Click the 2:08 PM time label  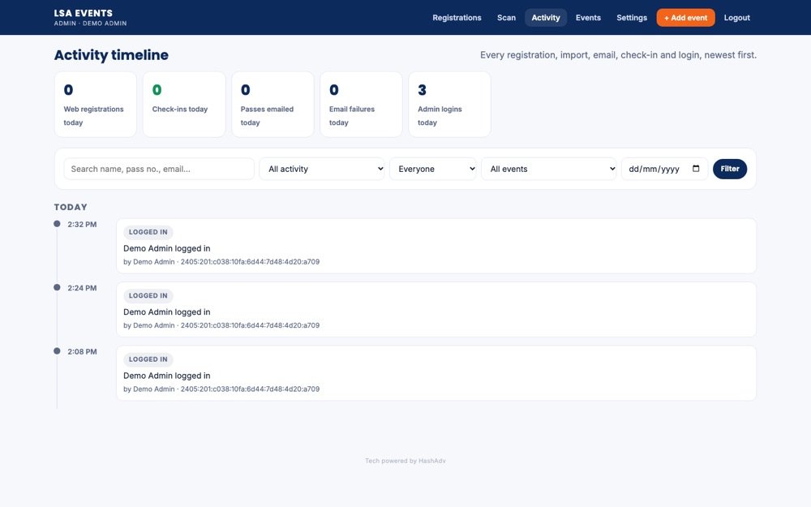click(x=82, y=352)
